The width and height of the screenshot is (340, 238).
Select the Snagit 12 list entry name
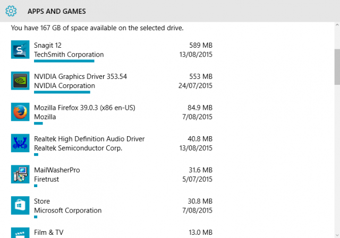click(x=48, y=45)
